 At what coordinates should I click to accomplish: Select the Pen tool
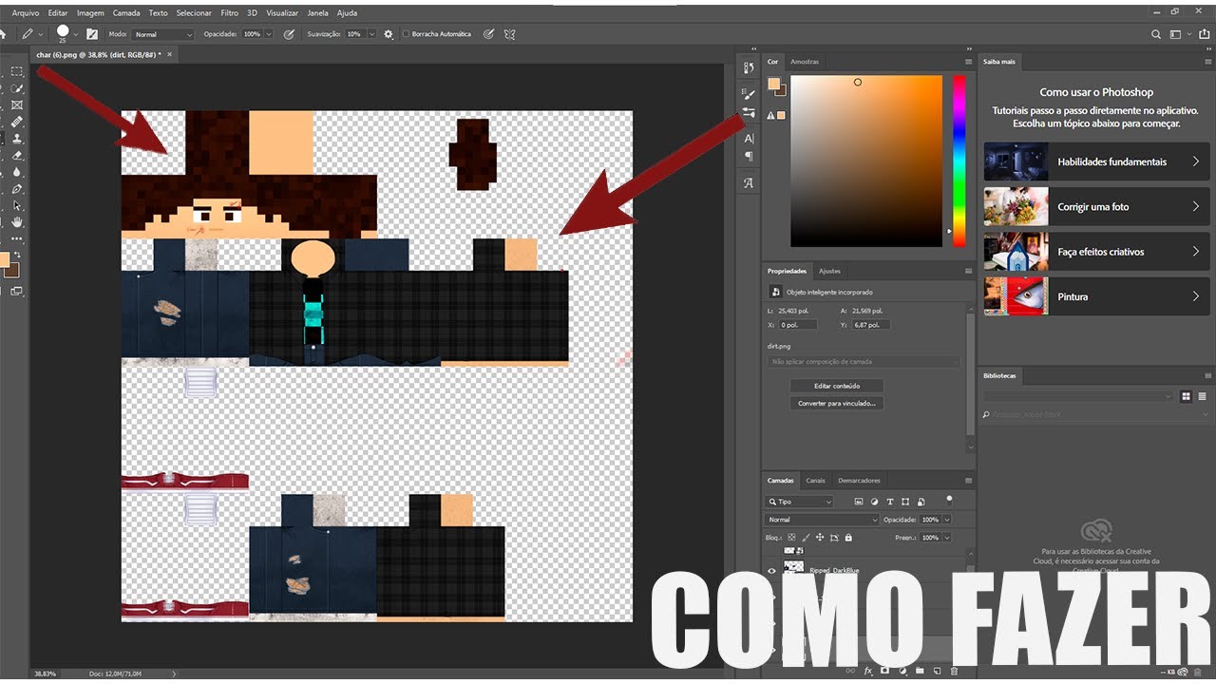click(x=17, y=189)
